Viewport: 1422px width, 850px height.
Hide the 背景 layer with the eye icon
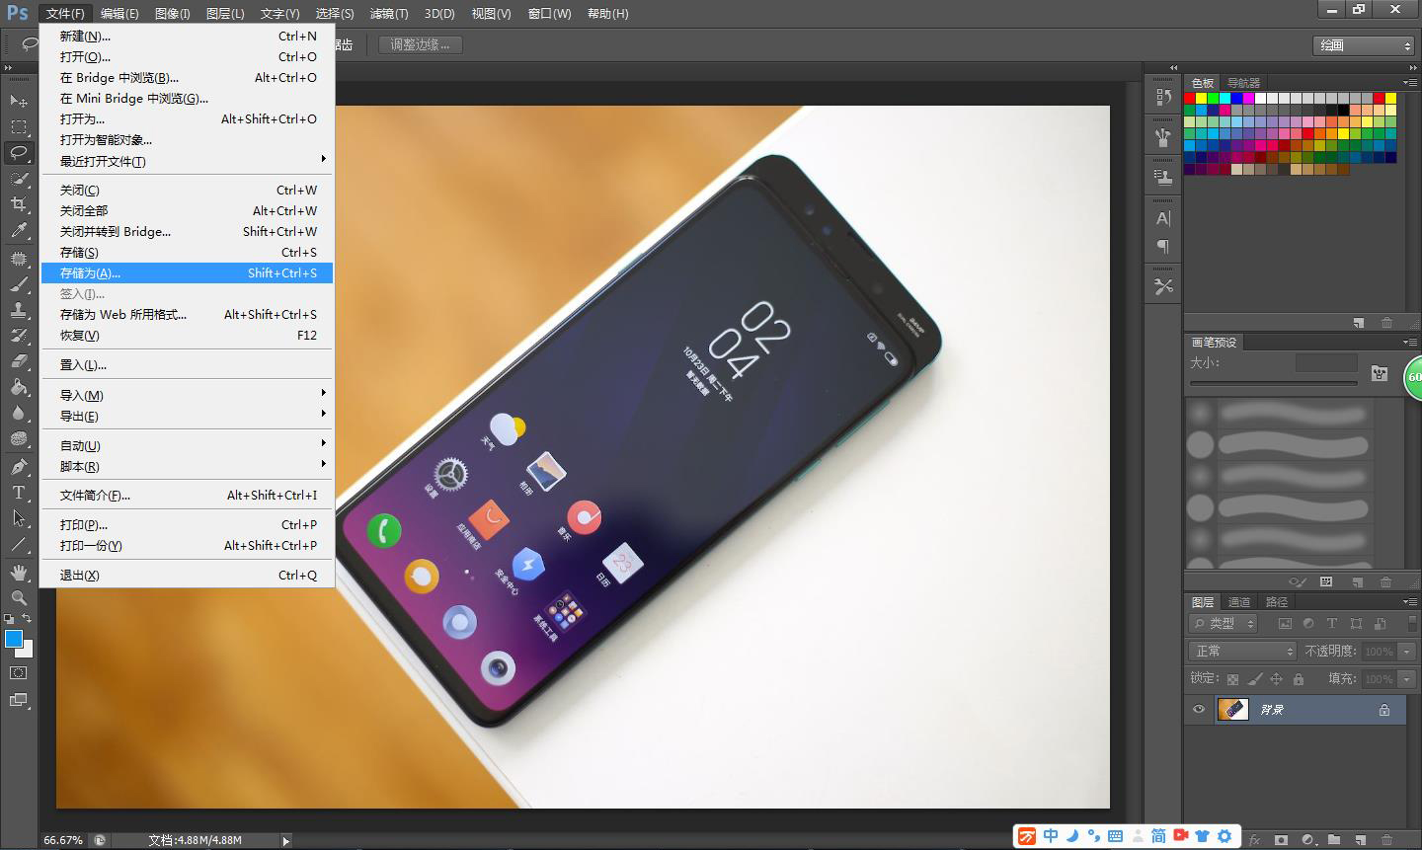[1199, 709]
